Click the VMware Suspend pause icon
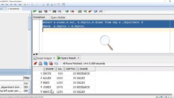 coord(25,5)
